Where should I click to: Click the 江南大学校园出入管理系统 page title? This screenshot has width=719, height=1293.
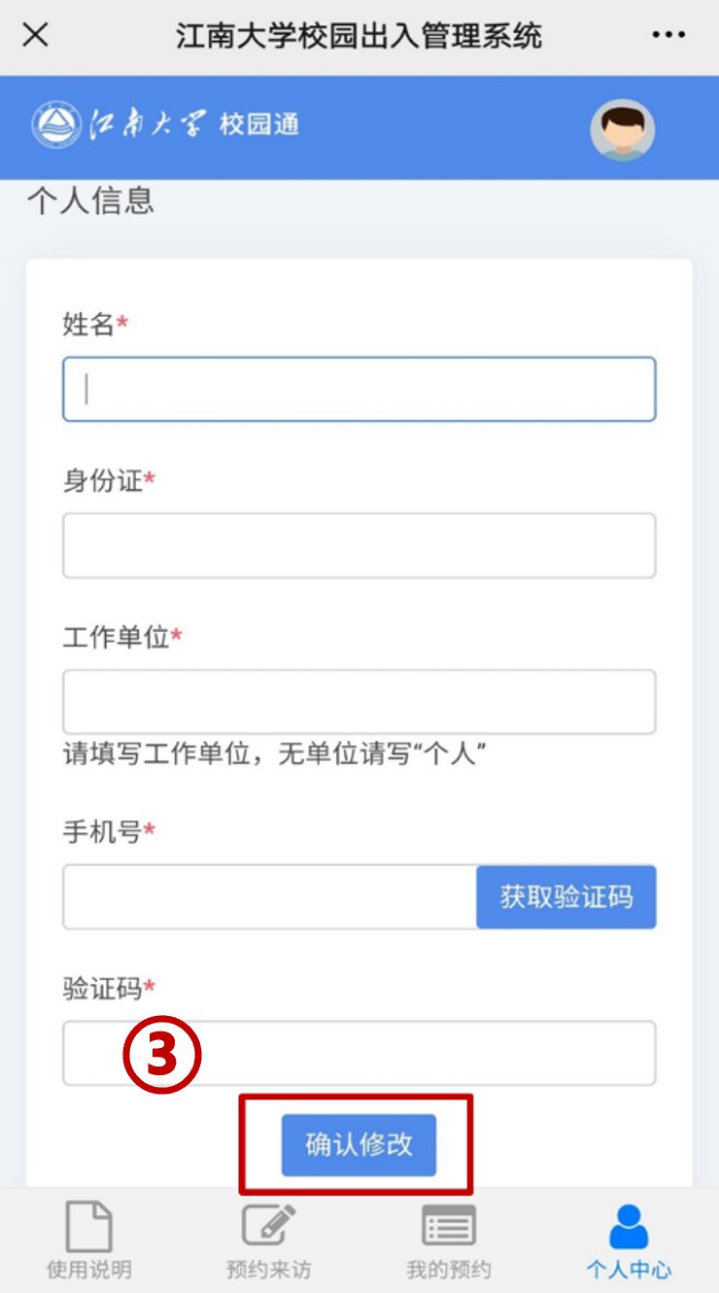pyautogui.click(x=359, y=36)
